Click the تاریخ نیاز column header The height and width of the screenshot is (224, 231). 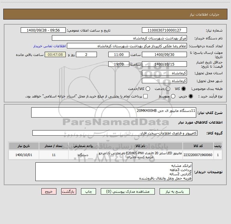[24, 146]
